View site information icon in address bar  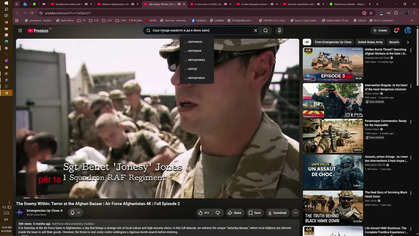tap(41, 13)
